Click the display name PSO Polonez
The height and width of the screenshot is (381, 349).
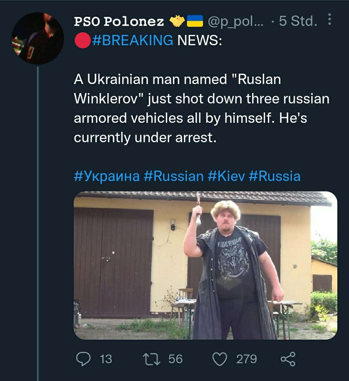(x=119, y=22)
